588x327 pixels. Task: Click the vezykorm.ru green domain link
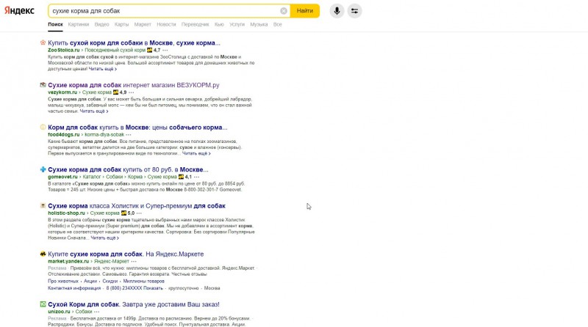click(62, 92)
